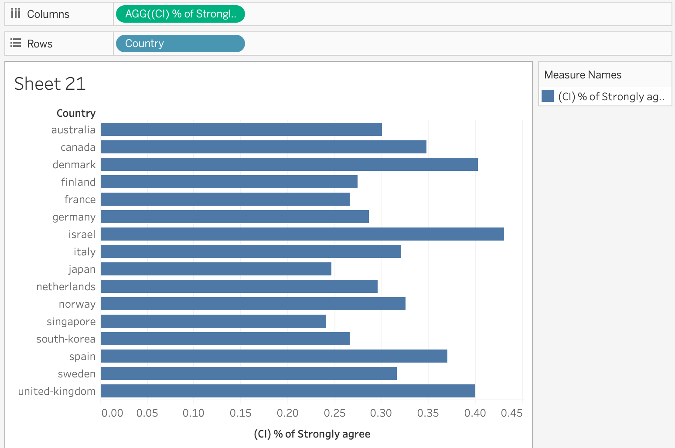The height and width of the screenshot is (448, 675).
Task: Click the Columns shelf icon
Action: [16, 14]
